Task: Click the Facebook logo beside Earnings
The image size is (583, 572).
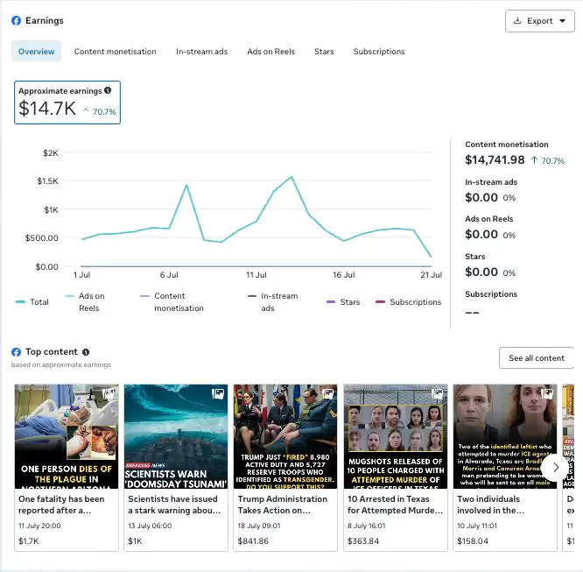Action: point(17,20)
